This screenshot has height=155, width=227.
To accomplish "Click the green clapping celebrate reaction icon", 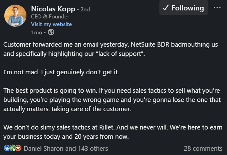I will [x=12, y=148].
